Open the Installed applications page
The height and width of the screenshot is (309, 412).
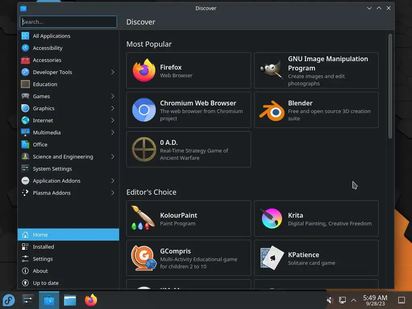point(68,247)
